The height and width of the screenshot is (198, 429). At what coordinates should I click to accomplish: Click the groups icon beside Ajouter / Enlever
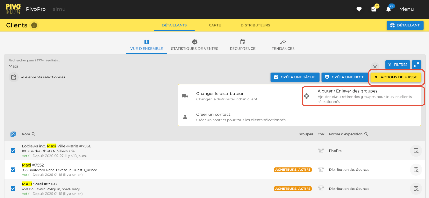[307, 96]
